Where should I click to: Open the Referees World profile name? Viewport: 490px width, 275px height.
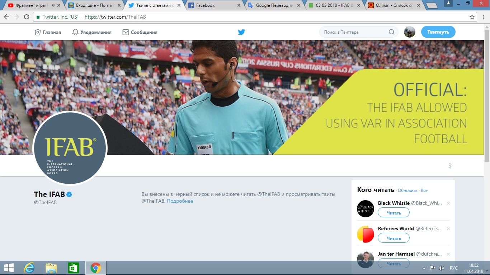(x=396, y=228)
